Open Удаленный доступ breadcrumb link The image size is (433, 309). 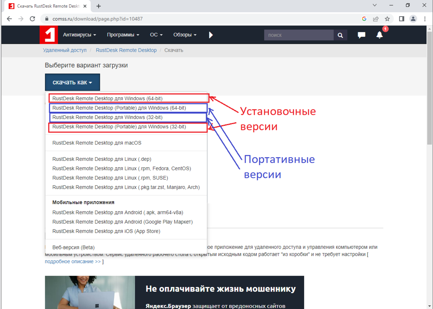point(65,50)
